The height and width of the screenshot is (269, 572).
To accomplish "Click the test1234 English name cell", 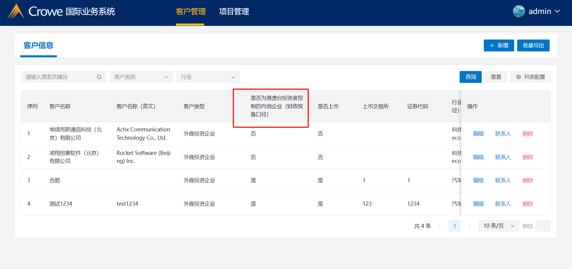I will 127,204.
